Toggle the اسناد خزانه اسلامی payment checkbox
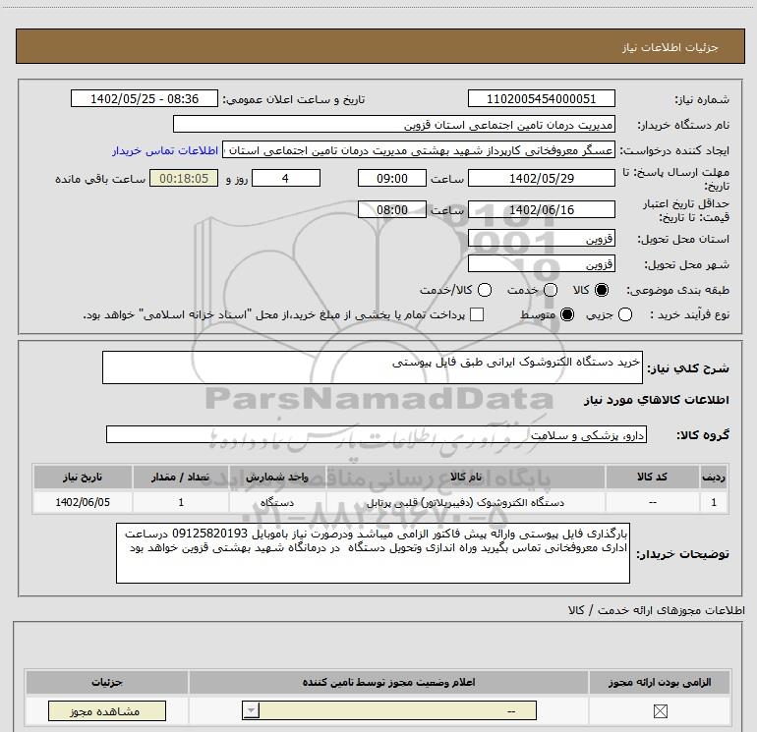 [477, 314]
